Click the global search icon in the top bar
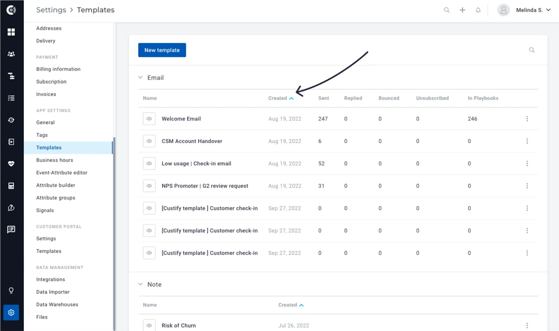 click(447, 10)
